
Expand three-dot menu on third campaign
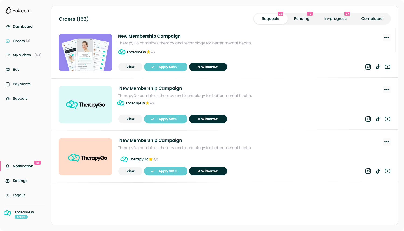point(387,142)
